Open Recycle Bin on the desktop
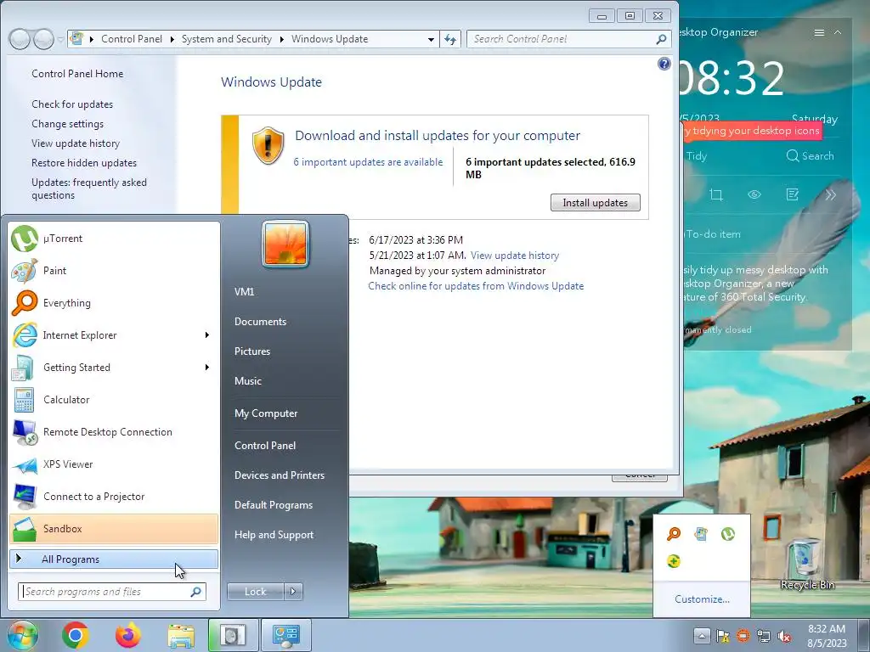The image size is (870, 652). (807, 564)
